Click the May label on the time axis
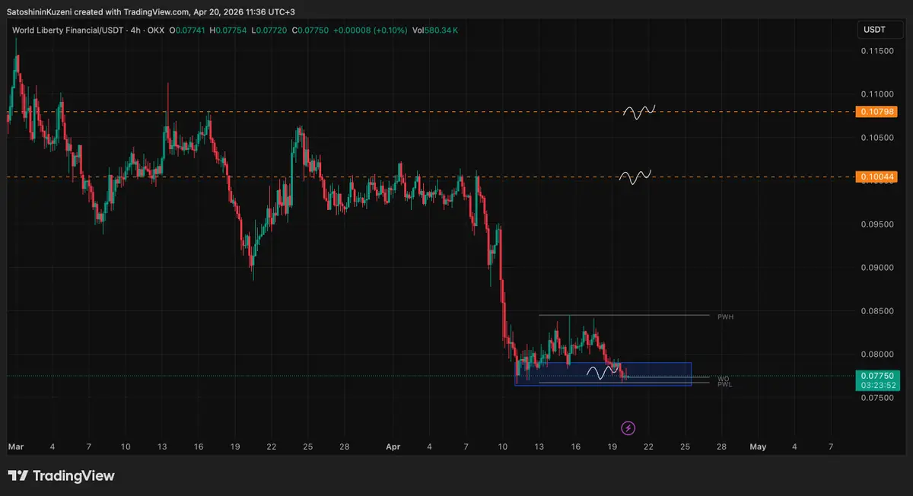This screenshot has height=496, width=913. point(758,447)
